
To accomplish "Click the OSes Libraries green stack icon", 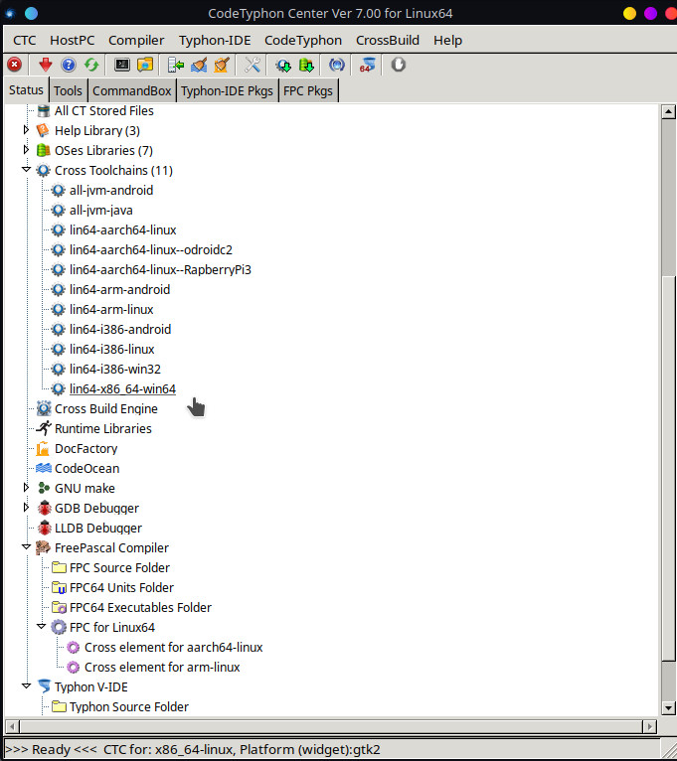I will point(43,150).
